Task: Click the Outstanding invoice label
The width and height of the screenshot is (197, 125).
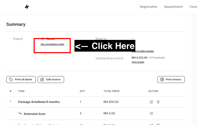Action: (109, 58)
